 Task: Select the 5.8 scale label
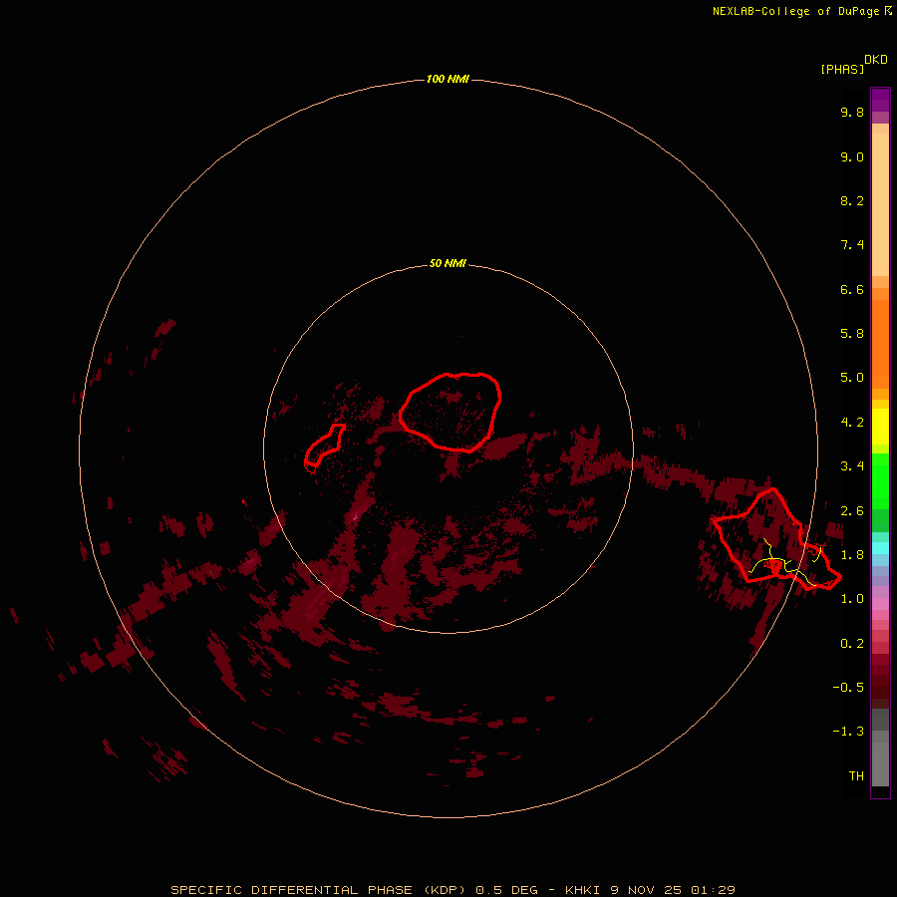[852, 334]
